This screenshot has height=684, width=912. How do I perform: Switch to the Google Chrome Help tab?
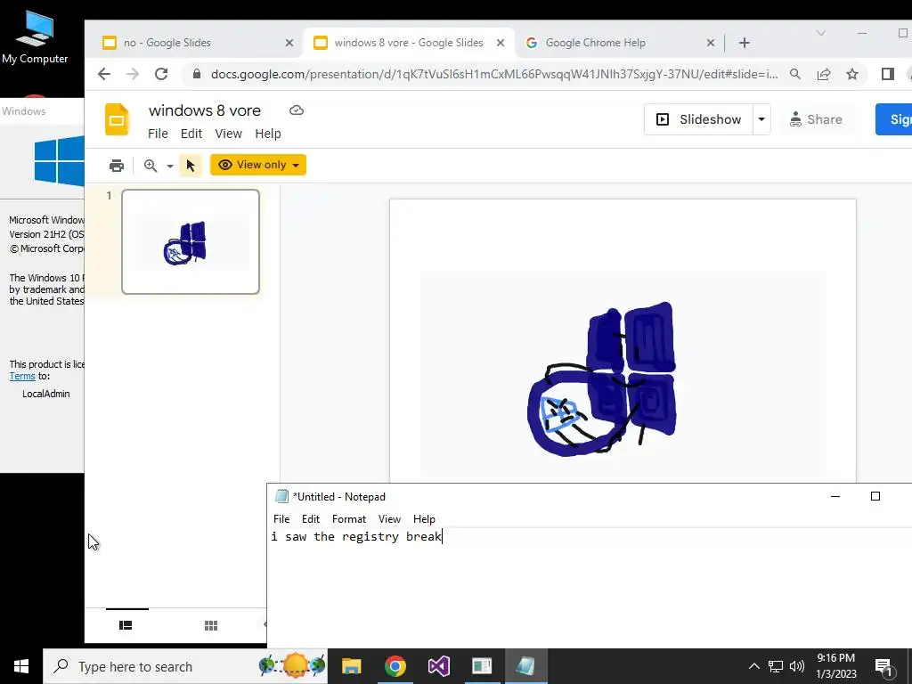point(620,43)
